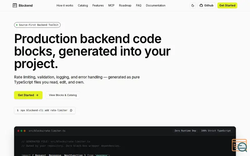Open the Features nav link
The height and width of the screenshot is (156, 250).
98,6
